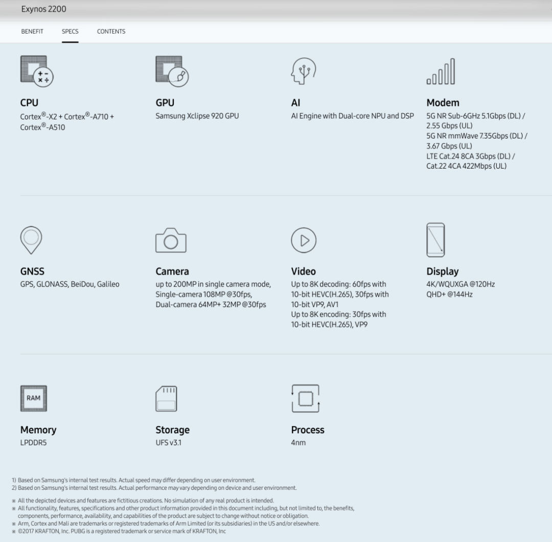Click the '4nm' process value
Screen dimensions: 552x542
coord(298,443)
